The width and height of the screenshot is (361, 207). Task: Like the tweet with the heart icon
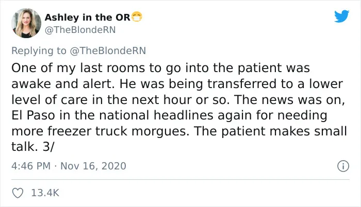(x=18, y=193)
